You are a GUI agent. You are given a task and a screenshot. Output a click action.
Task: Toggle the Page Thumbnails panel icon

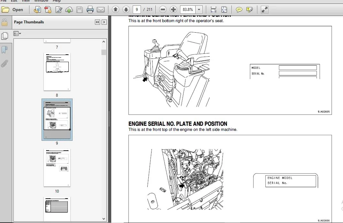[x=4, y=36]
